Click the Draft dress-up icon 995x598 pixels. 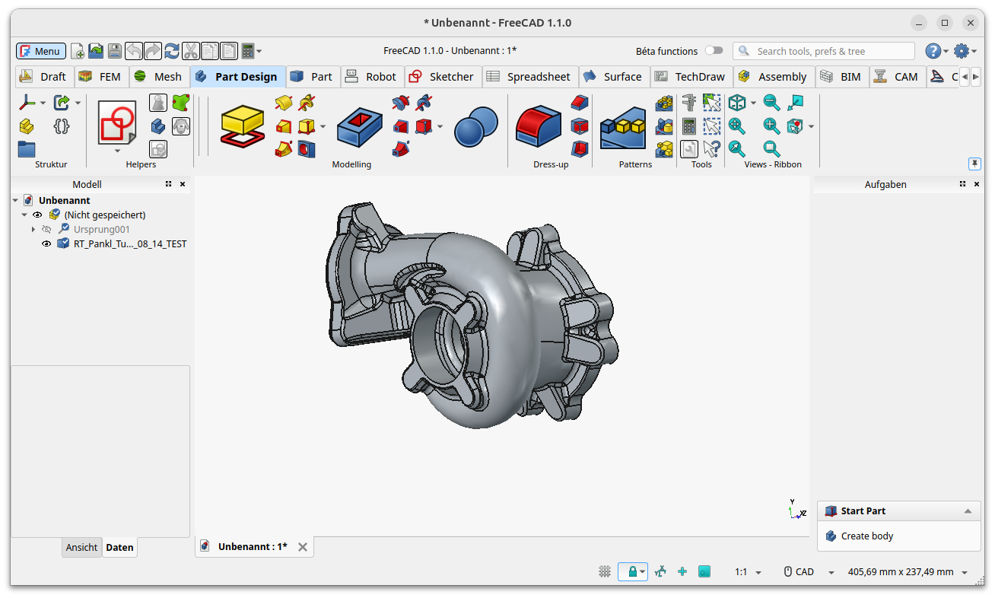coord(580,126)
